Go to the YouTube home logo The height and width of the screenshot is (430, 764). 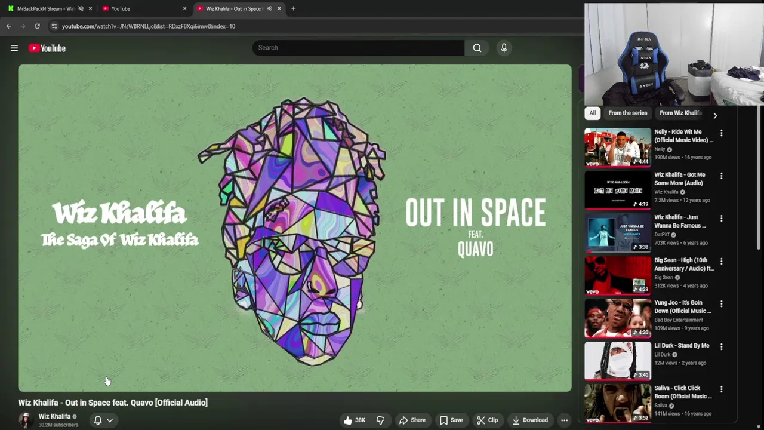[47, 48]
